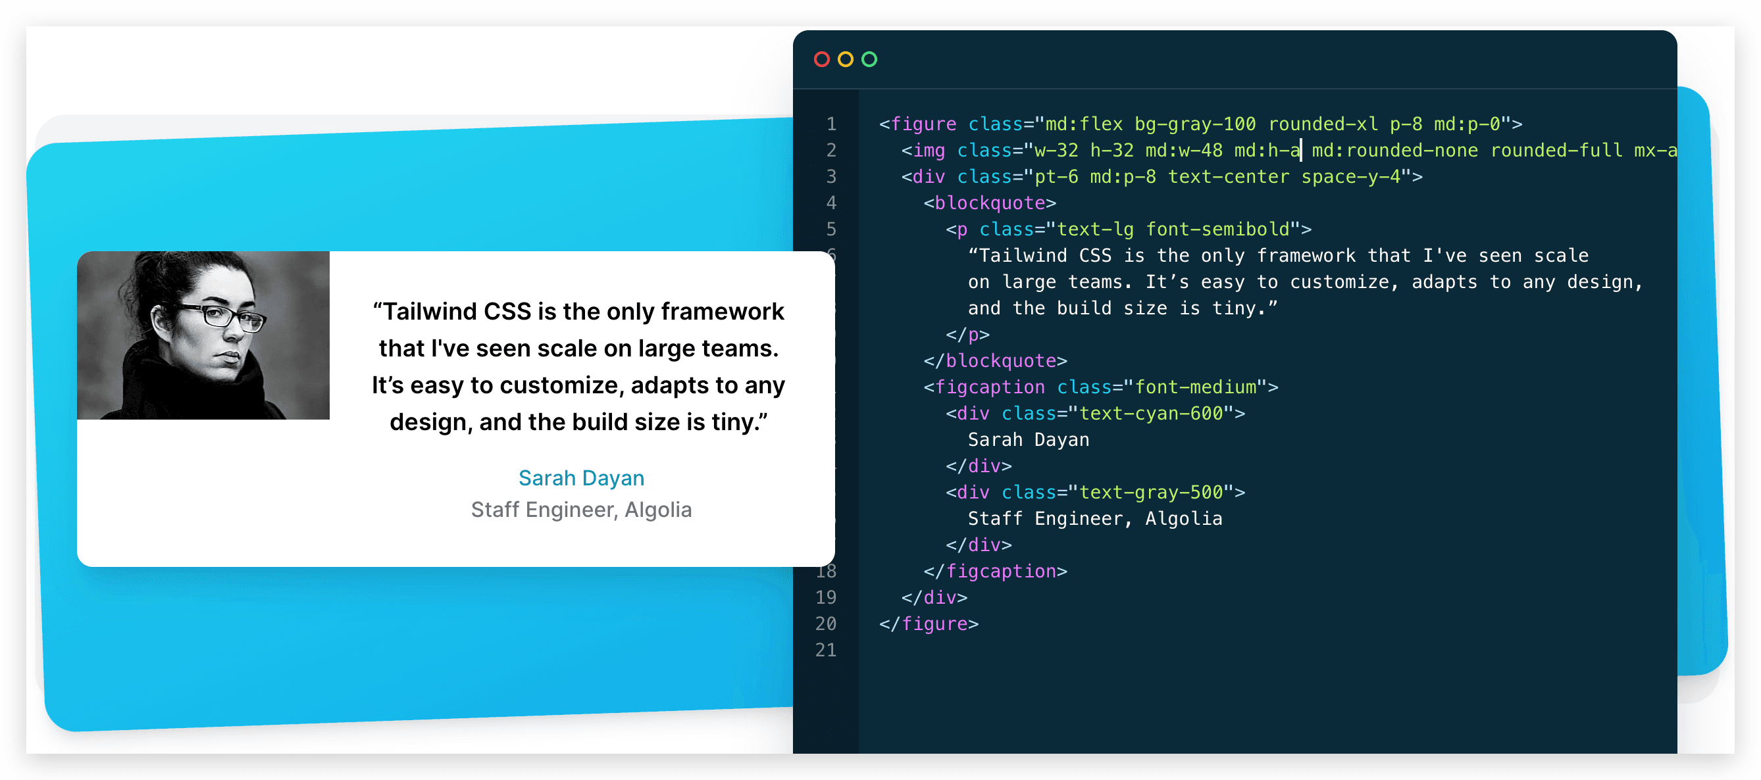
Task: Click the closing </figcaption> tag in code
Action: [996, 571]
